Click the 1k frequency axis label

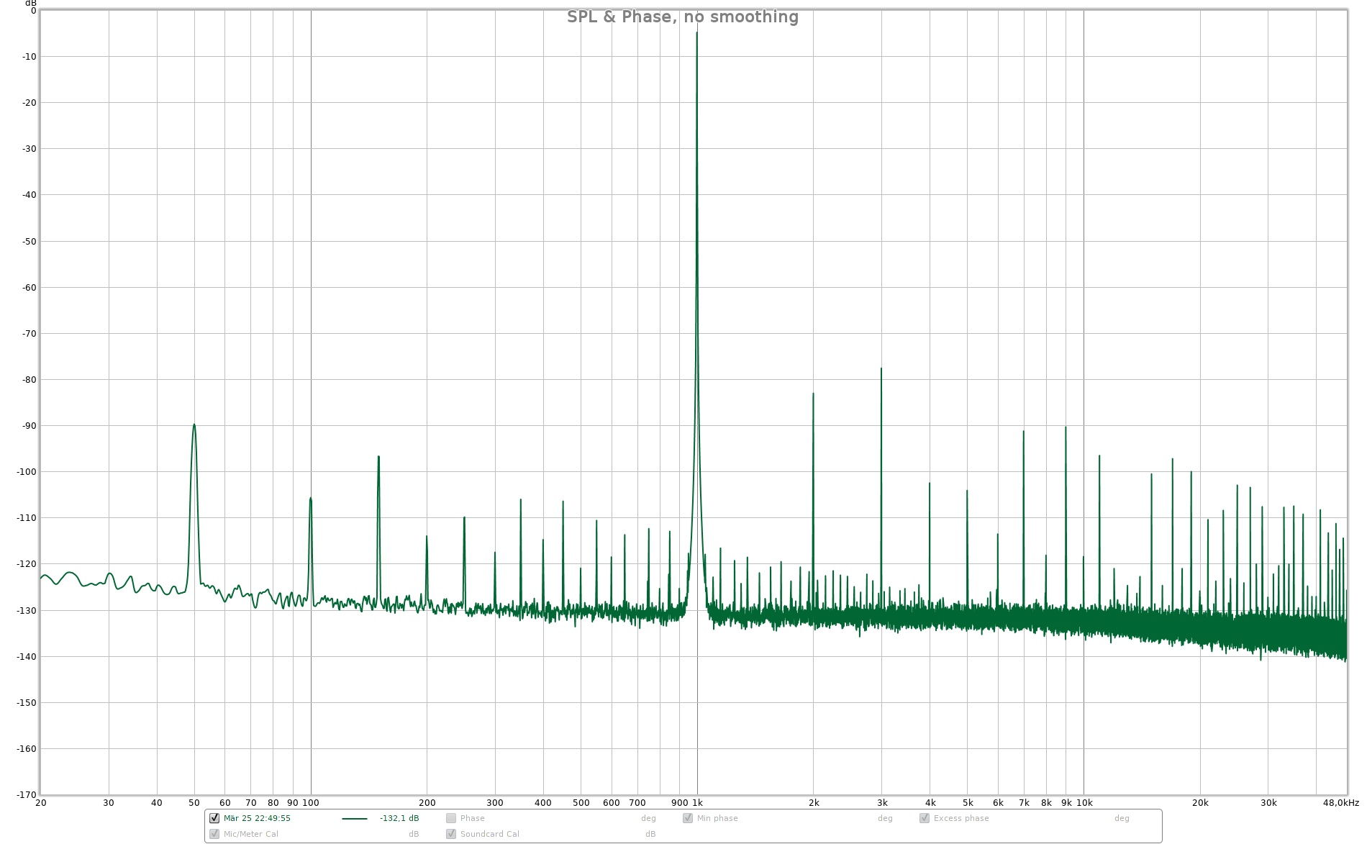click(x=697, y=802)
